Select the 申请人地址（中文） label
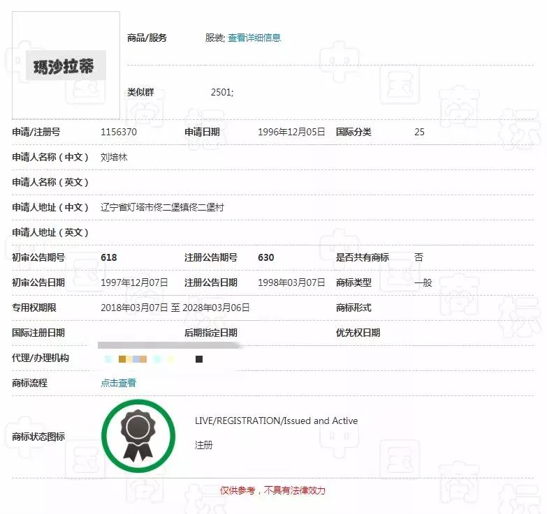Viewport: 547px width, 514px height. (50, 207)
